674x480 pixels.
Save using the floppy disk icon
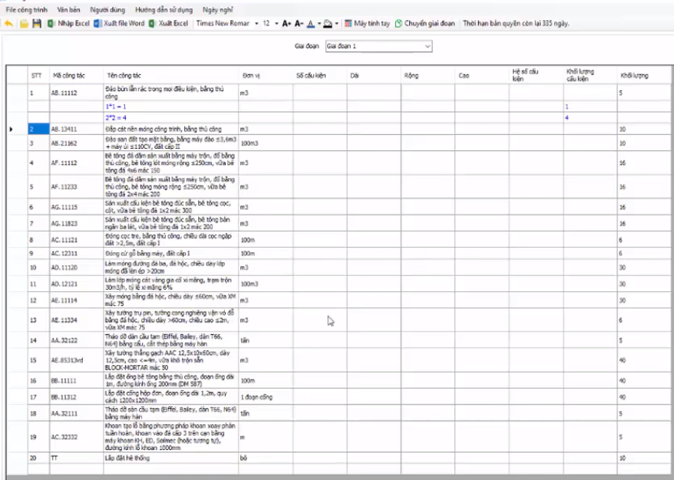(36, 24)
